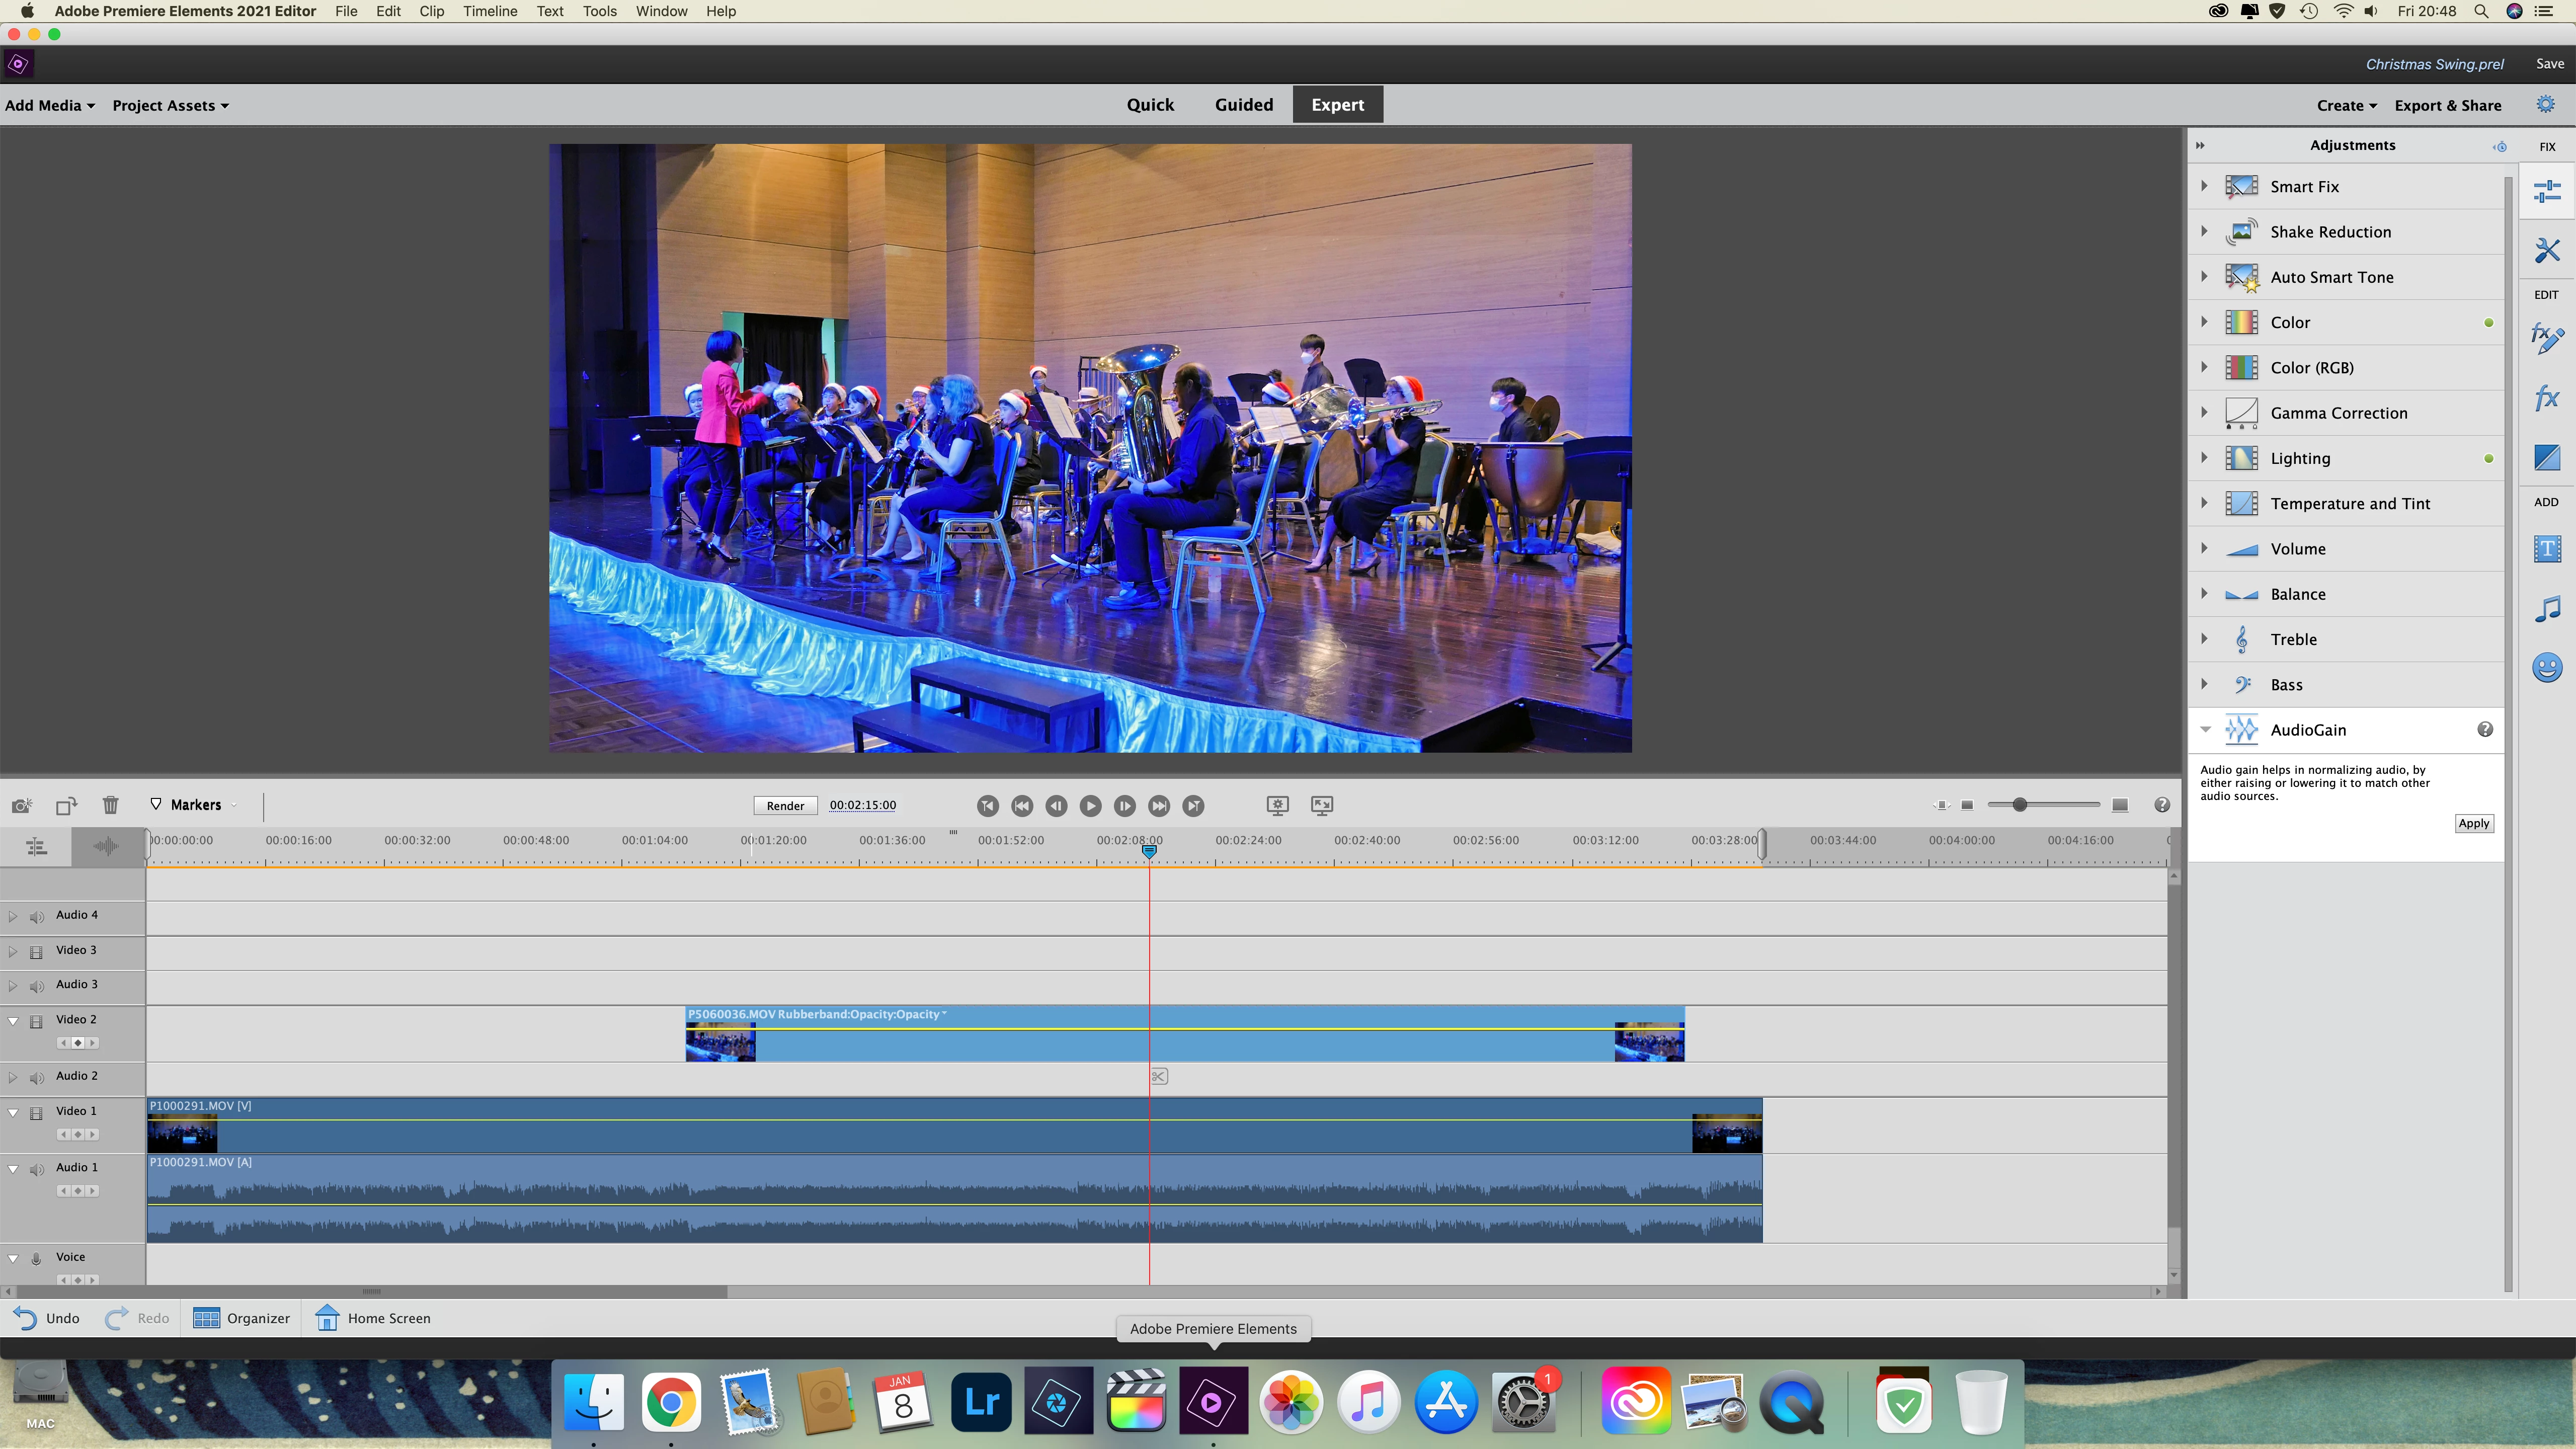This screenshot has height=1449, width=2576.
Task: Open the Music panel icon
Action: (x=2546, y=608)
